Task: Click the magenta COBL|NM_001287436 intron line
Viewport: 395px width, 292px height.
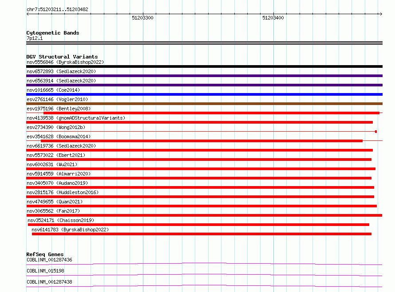Action: pos(204,263)
